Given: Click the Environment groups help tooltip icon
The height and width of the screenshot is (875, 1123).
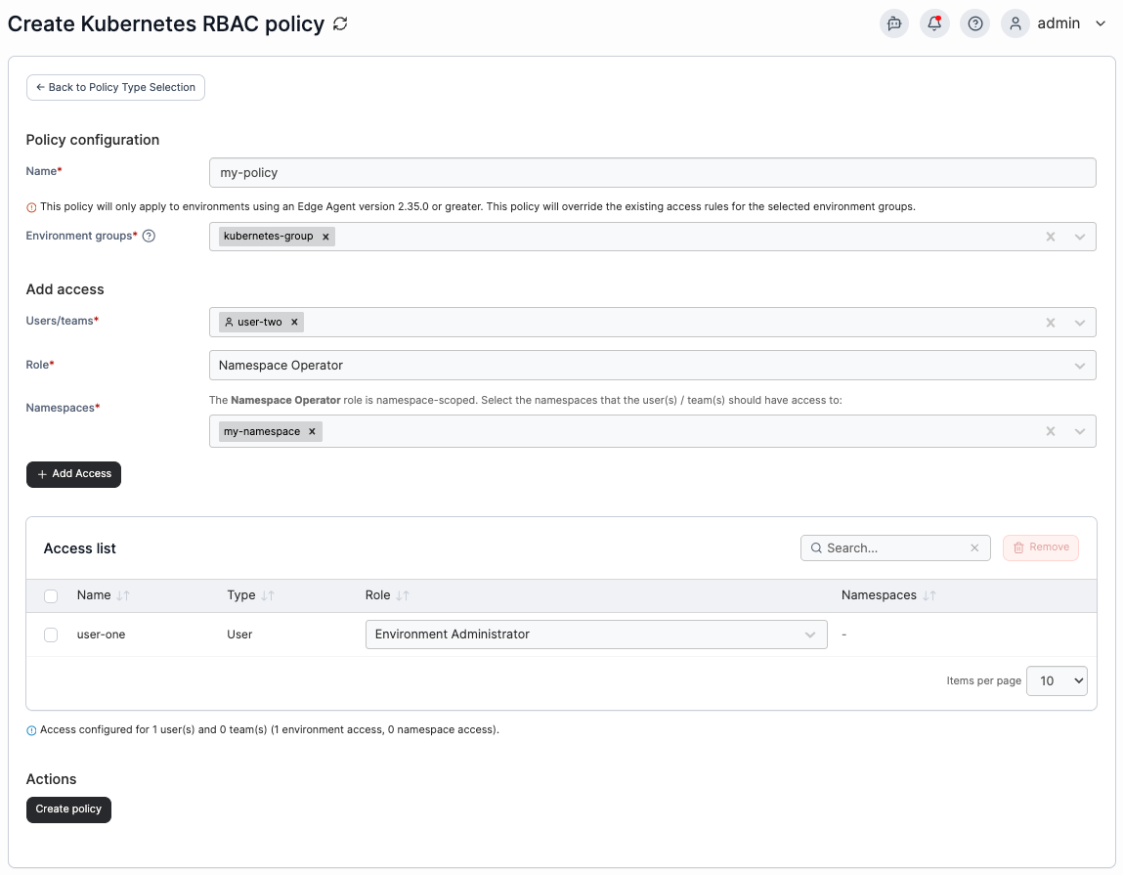Looking at the screenshot, I should coord(149,236).
